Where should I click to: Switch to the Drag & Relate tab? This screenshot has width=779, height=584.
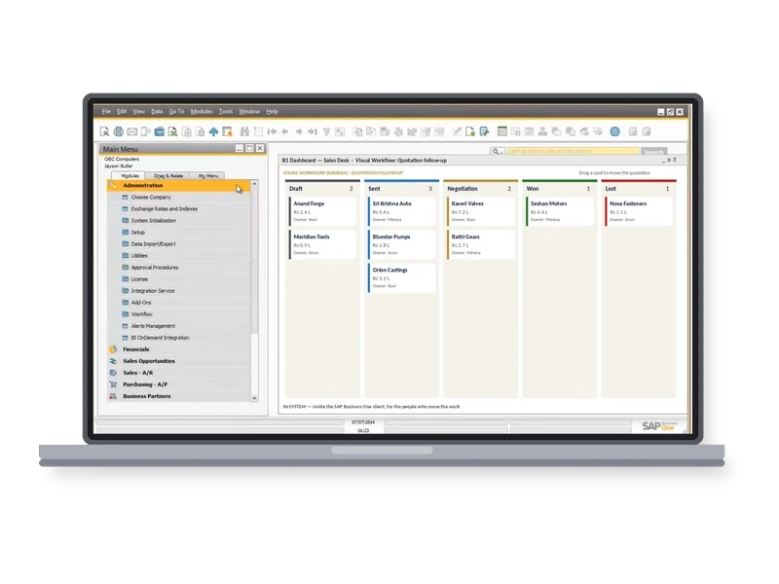tap(168, 176)
